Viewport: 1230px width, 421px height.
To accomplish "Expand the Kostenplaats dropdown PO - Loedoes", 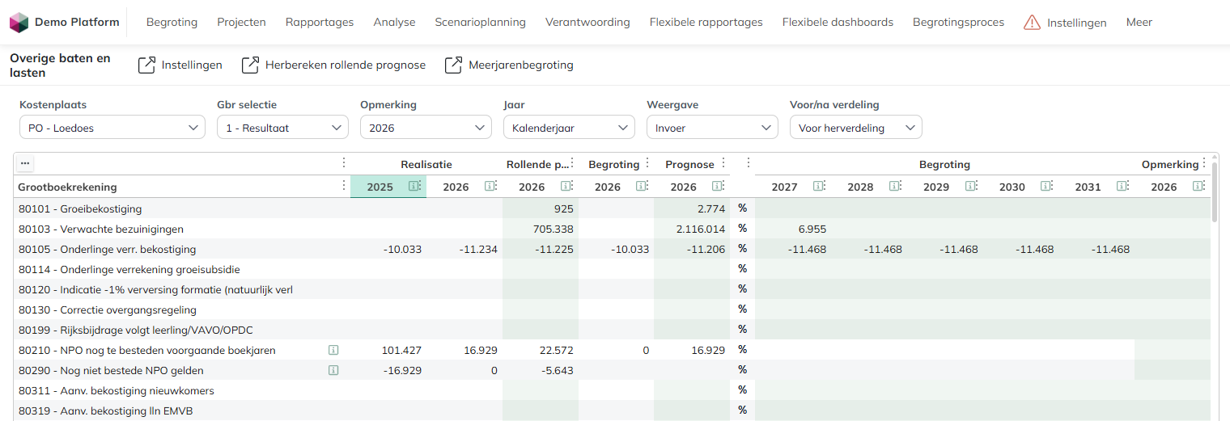I will [112, 128].
